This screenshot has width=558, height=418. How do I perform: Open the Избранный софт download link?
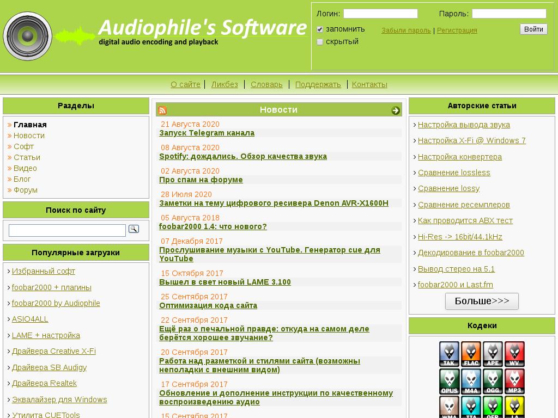pos(44,271)
